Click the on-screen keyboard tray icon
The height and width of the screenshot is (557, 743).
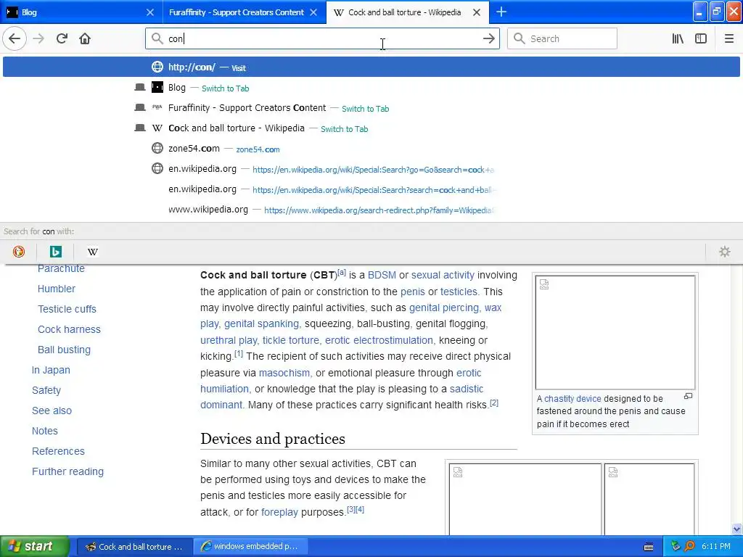649,547
